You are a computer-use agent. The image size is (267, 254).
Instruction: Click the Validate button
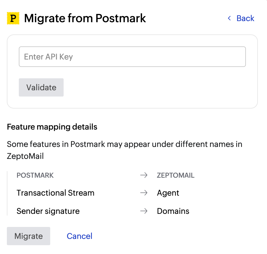pyautogui.click(x=41, y=87)
